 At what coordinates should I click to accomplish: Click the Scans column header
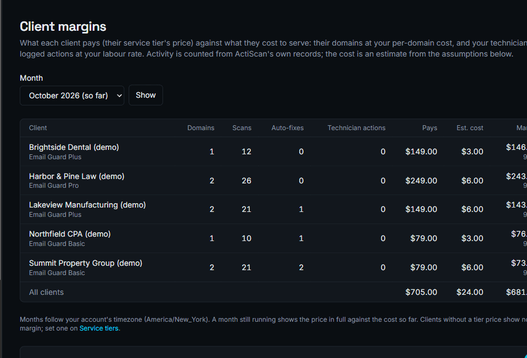point(242,128)
